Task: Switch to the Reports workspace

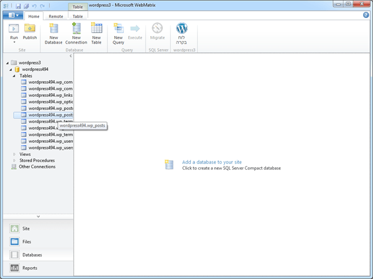Action: tap(39, 268)
